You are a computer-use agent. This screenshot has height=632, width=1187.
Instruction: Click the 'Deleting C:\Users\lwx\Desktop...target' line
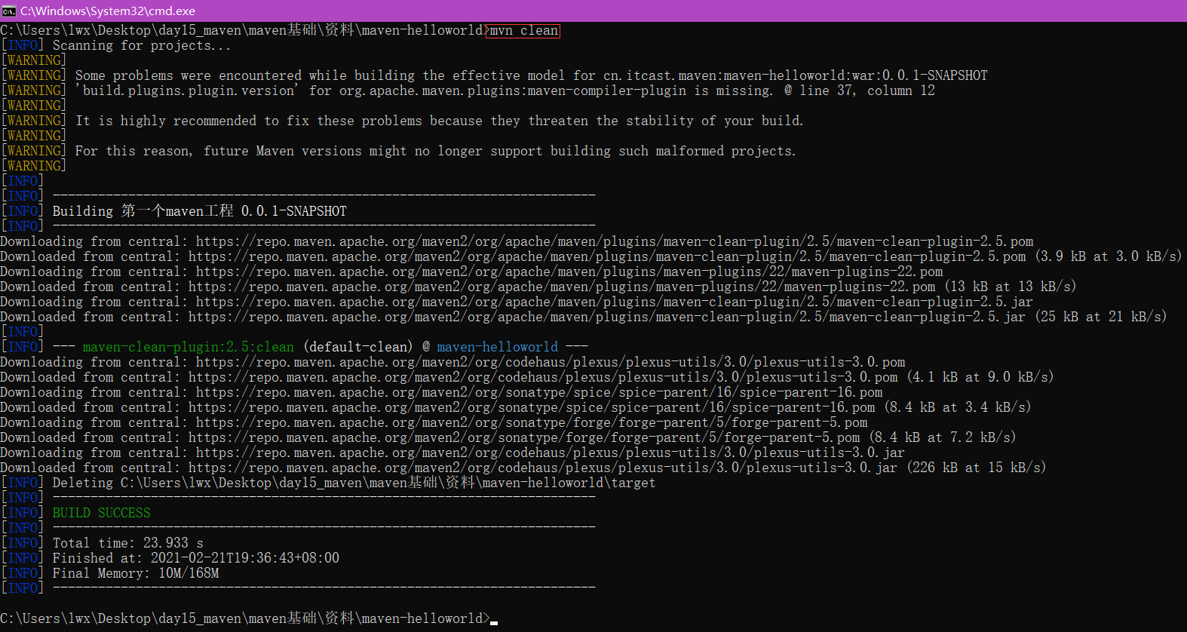[x=354, y=483]
